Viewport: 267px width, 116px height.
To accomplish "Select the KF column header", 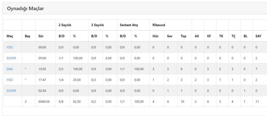I will tap(209, 36).
